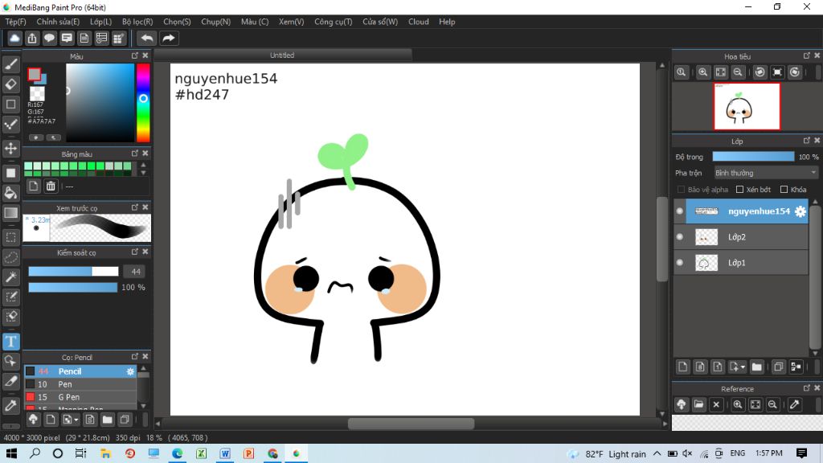Open the Chỉnh sửa(E) menu
823x463 pixels.
coord(58,22)
